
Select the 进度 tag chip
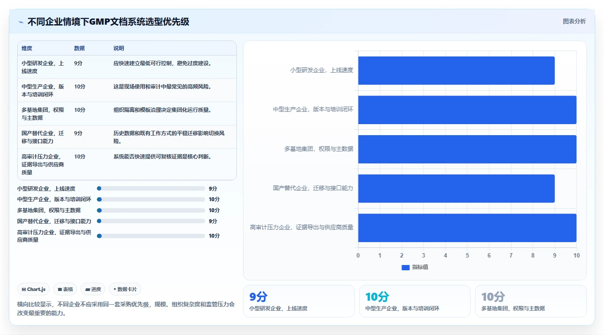tap(93, 289)
